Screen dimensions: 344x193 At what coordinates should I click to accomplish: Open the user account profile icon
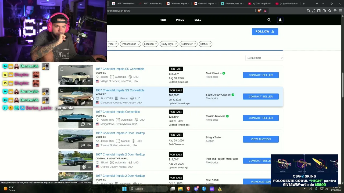(280, 20)
